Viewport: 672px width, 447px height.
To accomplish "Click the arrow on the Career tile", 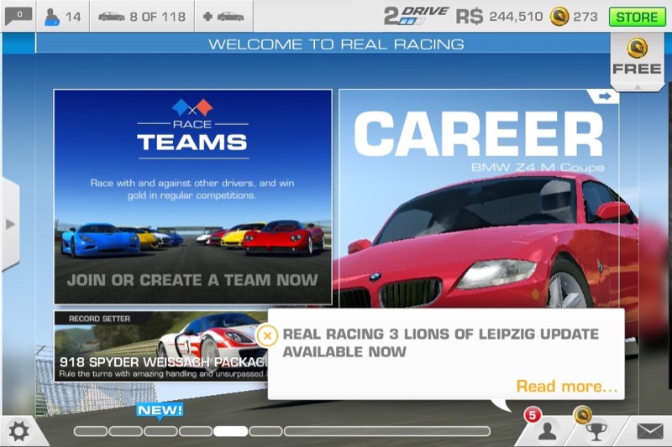I will pos(602,97).
